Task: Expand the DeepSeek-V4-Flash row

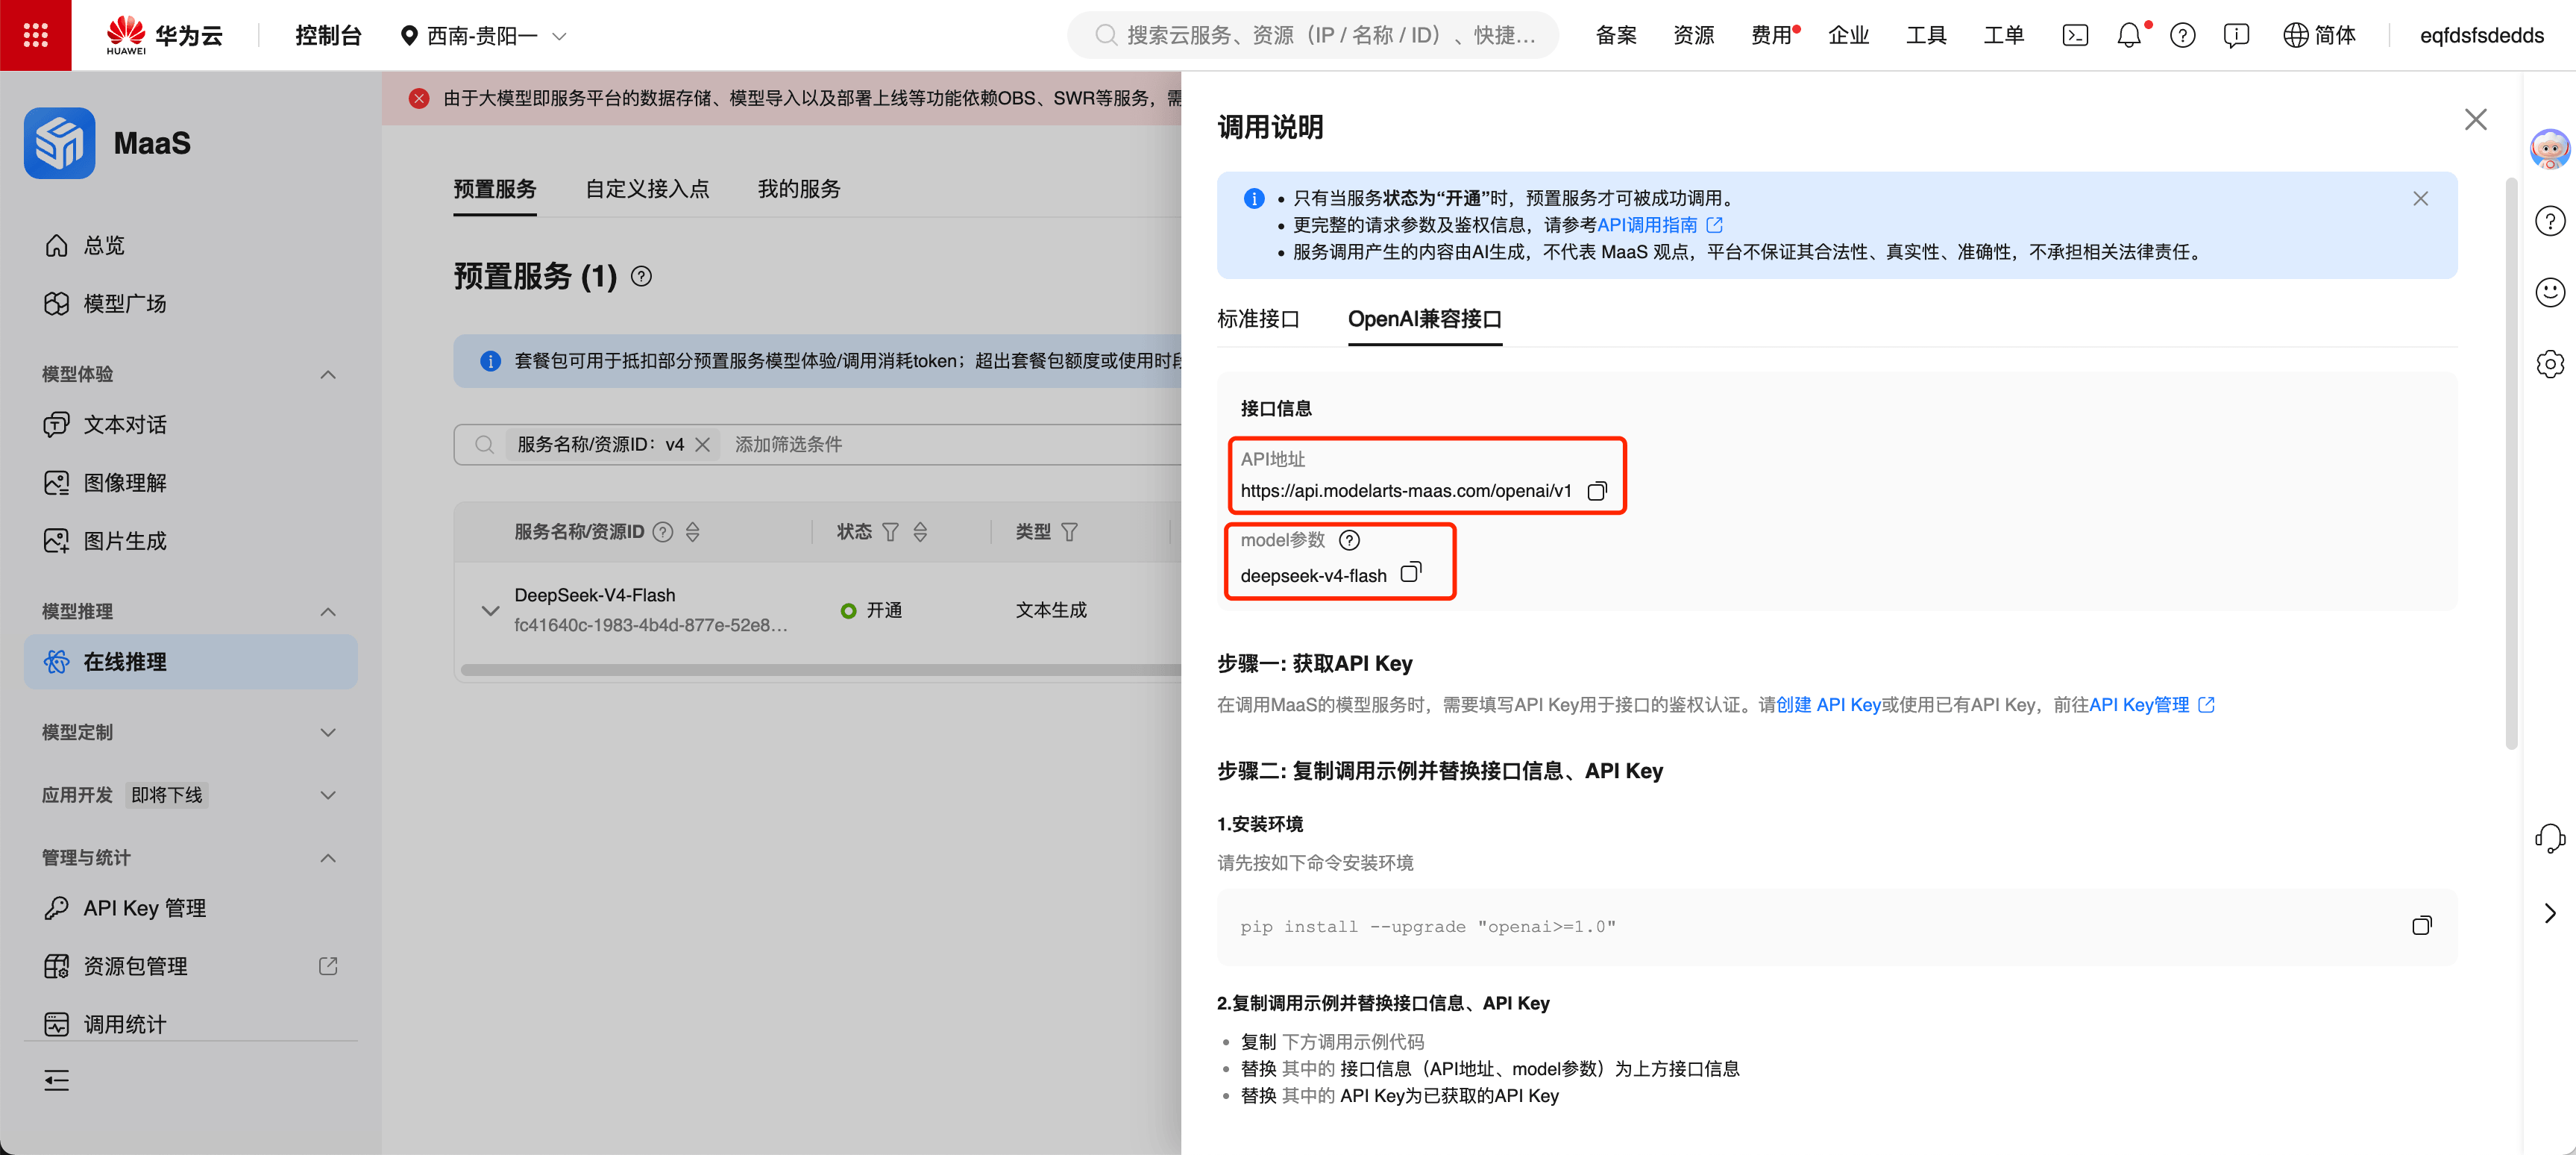Action: click(x=490, y=610)
